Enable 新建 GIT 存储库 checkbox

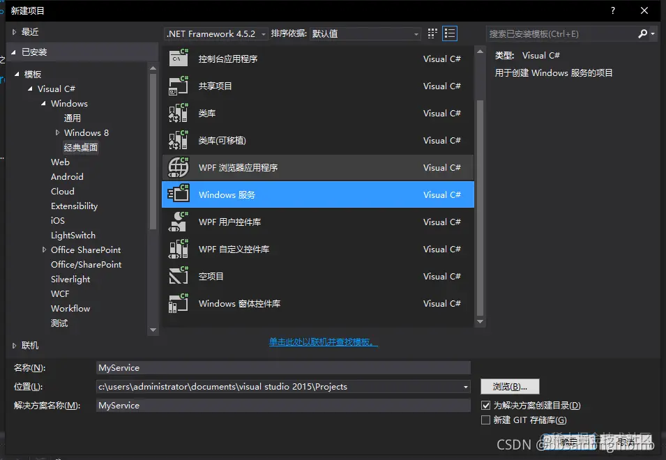coord(485,420)
